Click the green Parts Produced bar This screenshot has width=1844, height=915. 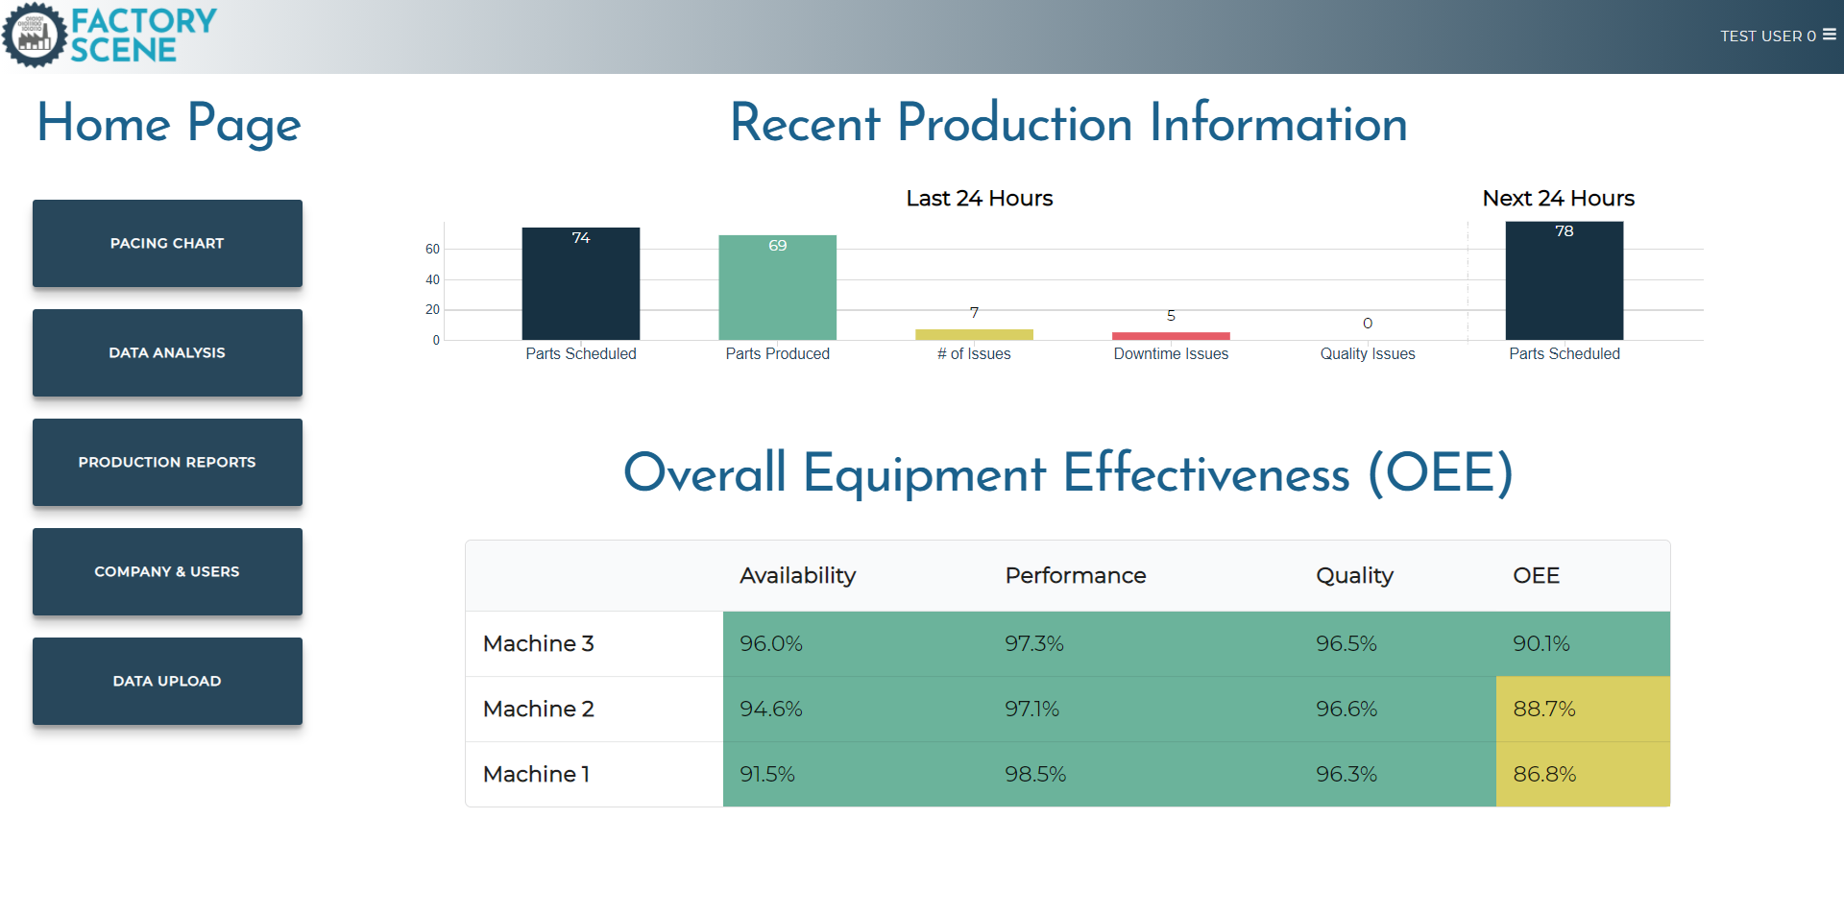(778, 287)
